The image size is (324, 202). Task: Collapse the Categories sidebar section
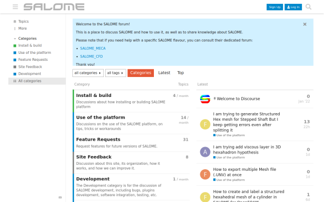[15, 39]
